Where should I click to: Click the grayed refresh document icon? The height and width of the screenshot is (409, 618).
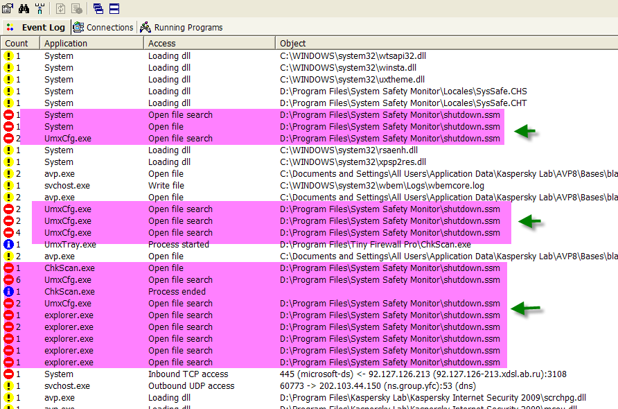(60, 8)
